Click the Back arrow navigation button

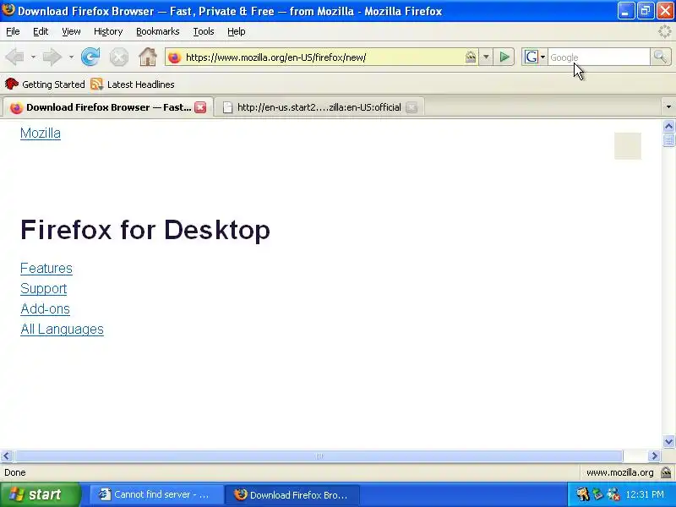(x=15, y=57)
